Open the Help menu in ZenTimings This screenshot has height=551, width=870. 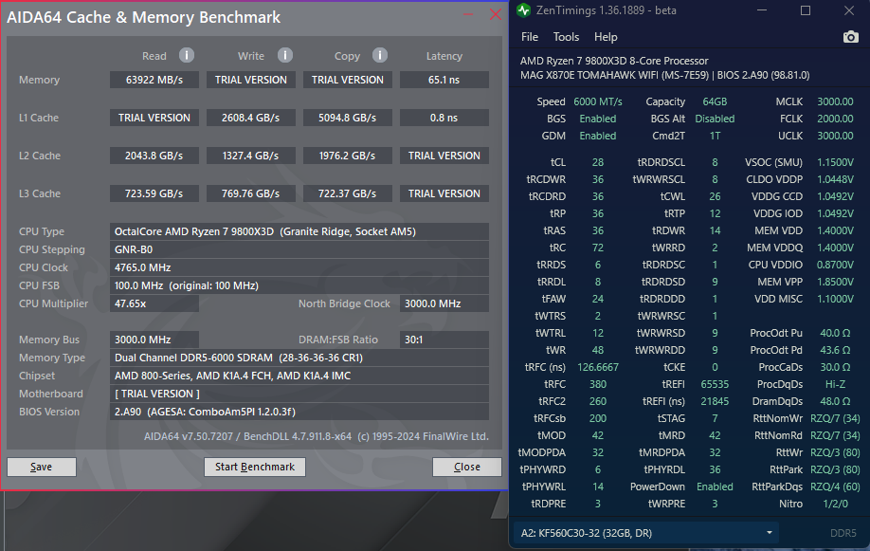pos(606,37)
